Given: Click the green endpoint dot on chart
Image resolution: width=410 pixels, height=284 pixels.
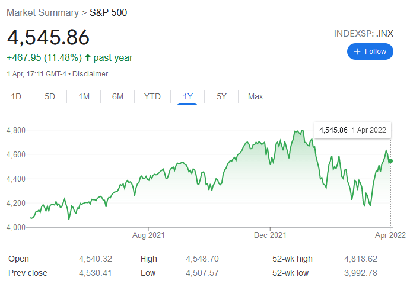Looking at the screenshot, I should 390,161.
